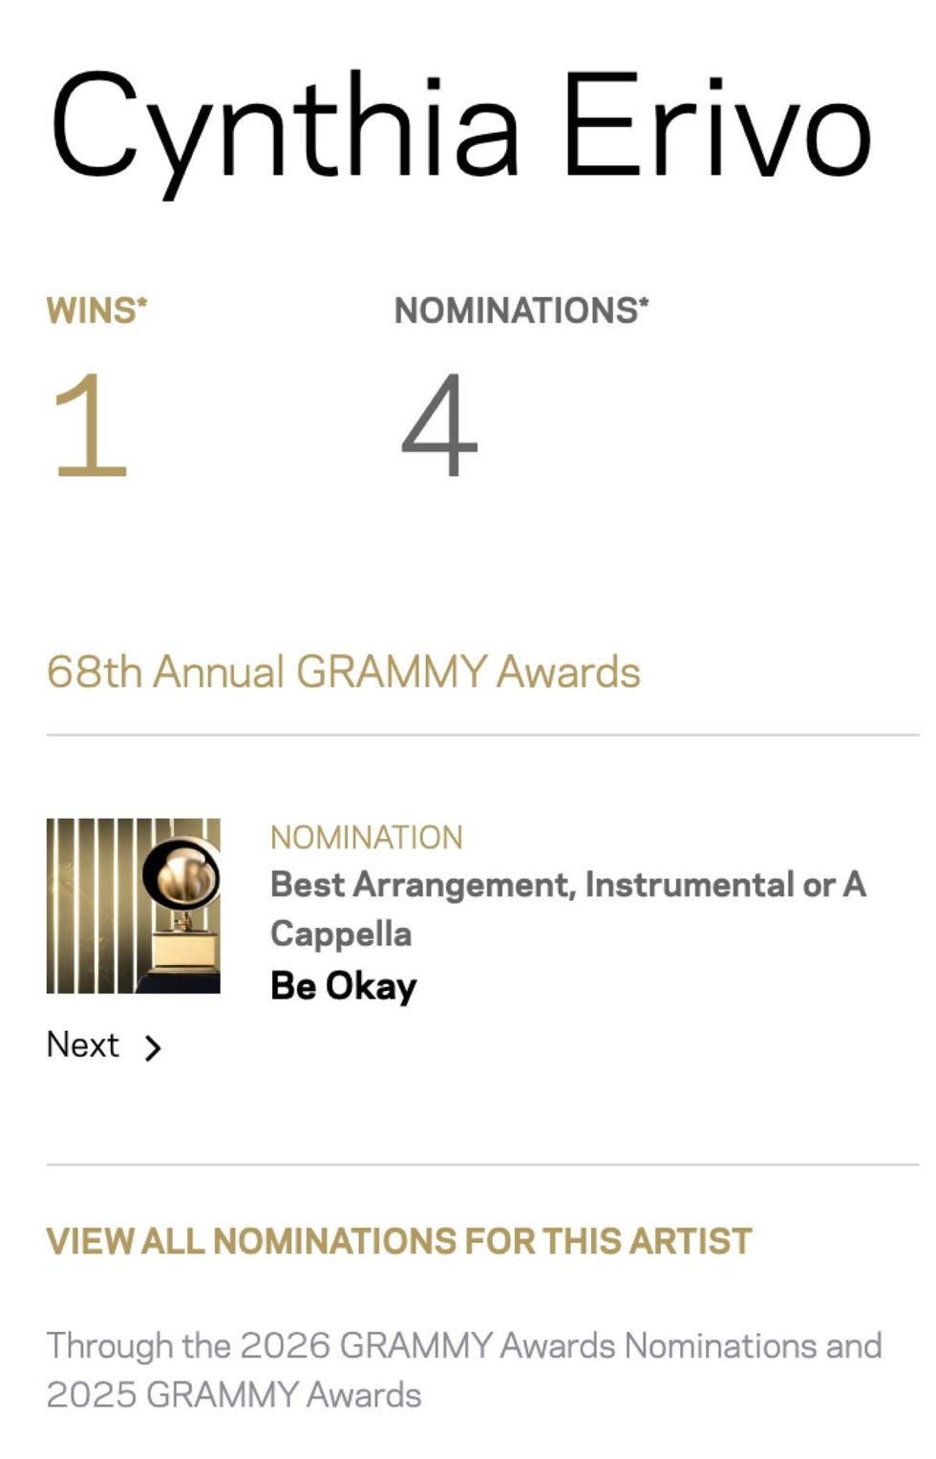
Task: Click the asterisk after NOMINATIONS
Action: pyautogui.click(x=644, y=303)
